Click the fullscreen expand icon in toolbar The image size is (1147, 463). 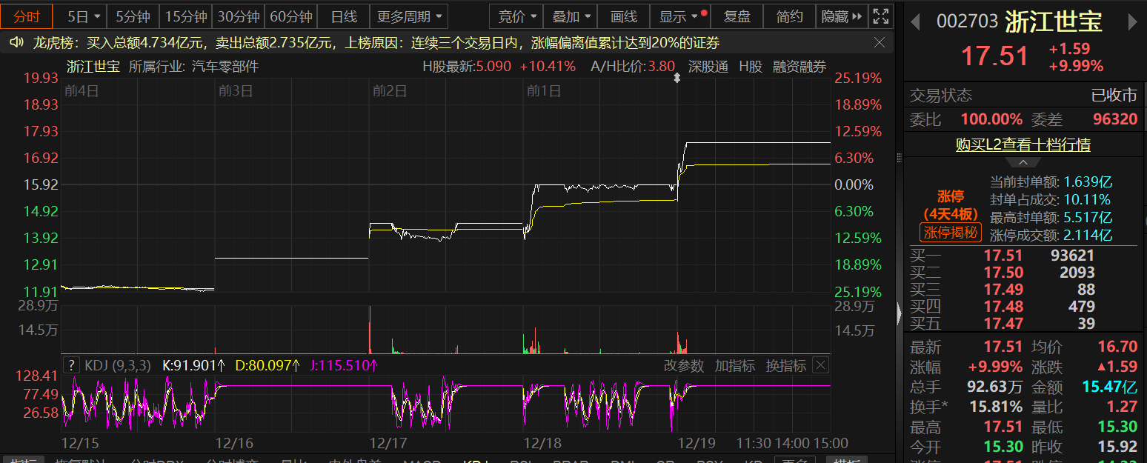pyautogui.click(x=880, y=16)
